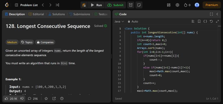The width and height of the screenshot is (223, 104).
Task: Expand the Topics tag
Action: (27, 42)
